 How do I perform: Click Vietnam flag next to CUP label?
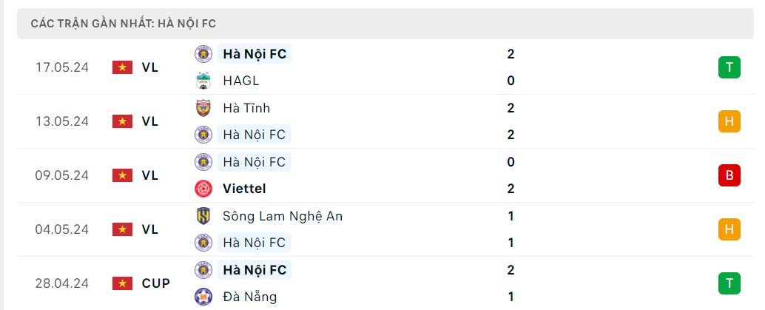(x=122, y=283)
